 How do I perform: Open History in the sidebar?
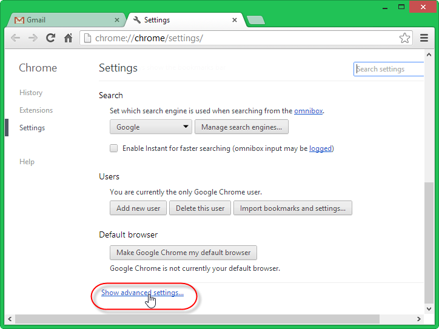(31, 93)
